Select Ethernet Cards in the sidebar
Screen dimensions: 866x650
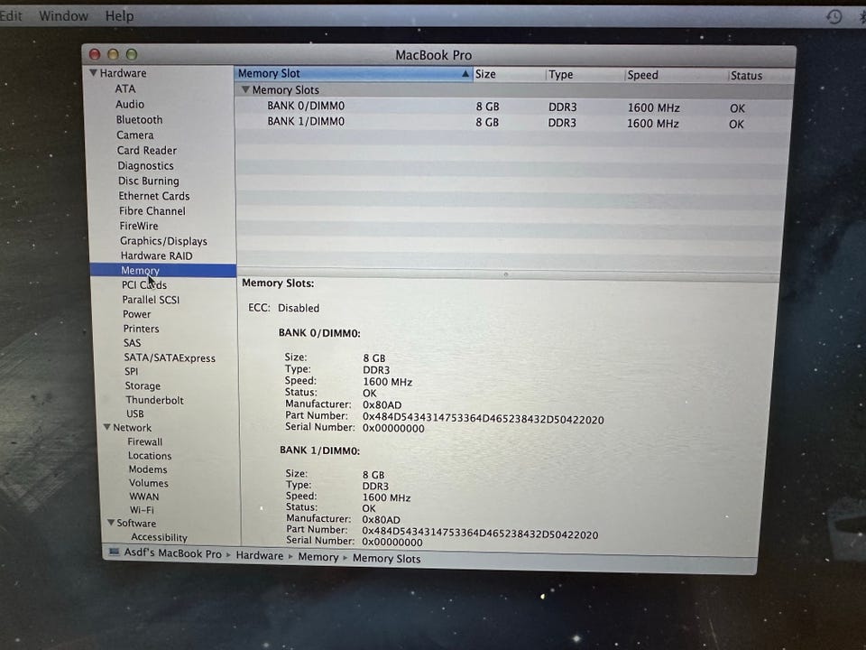point(154,196)
